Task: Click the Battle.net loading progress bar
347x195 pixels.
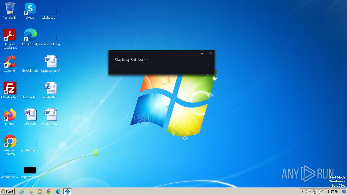Action: pos(162,65)
